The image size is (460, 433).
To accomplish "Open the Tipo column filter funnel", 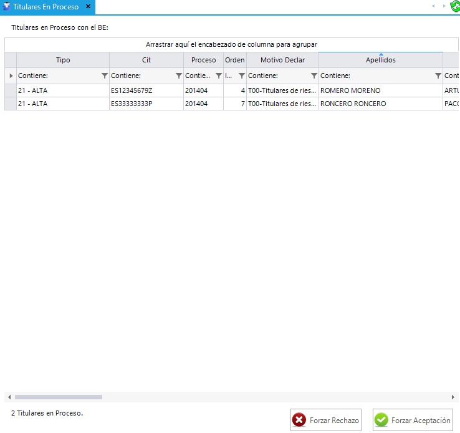I will click(x=105, y=75).
